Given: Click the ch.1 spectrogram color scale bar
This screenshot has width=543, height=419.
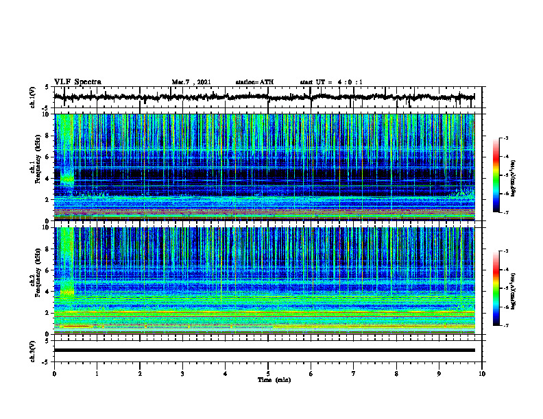Looking at the screenshot, I should point(496,175).
